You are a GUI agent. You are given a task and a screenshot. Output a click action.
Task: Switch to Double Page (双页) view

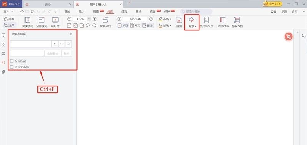coord(135,25)
